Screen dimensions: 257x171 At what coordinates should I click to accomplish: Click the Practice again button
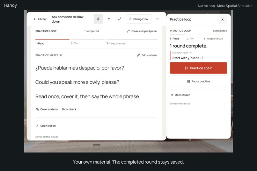click(x=198, y=68)
